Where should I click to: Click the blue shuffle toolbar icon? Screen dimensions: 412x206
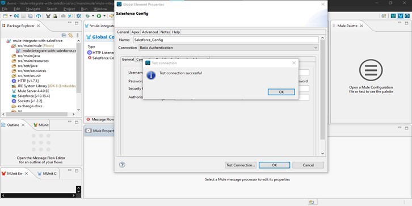pyautogui.click(x=16, y=16)
